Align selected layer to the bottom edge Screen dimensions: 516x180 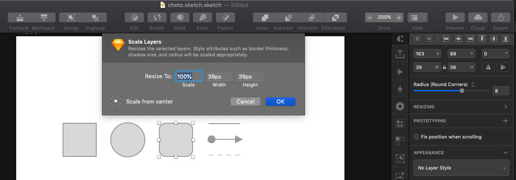click(x=505, y=39)
